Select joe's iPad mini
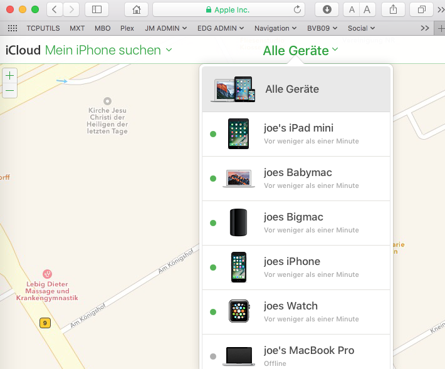Viewport: 445px width, 369px height. click(296, 134)
